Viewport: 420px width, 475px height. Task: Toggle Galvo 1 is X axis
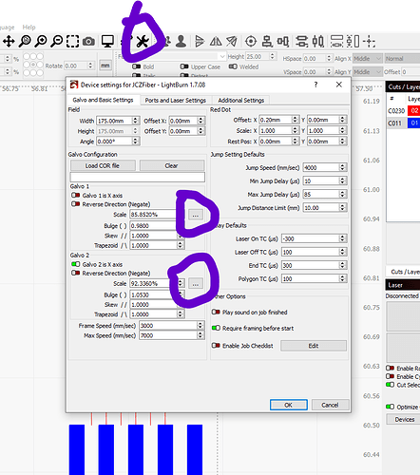coord(75,196)
